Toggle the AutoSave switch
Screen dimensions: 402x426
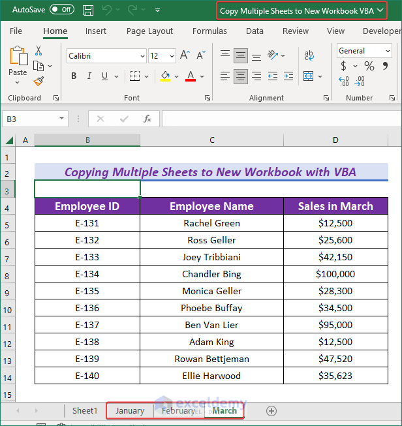click(x=62, y=10)
